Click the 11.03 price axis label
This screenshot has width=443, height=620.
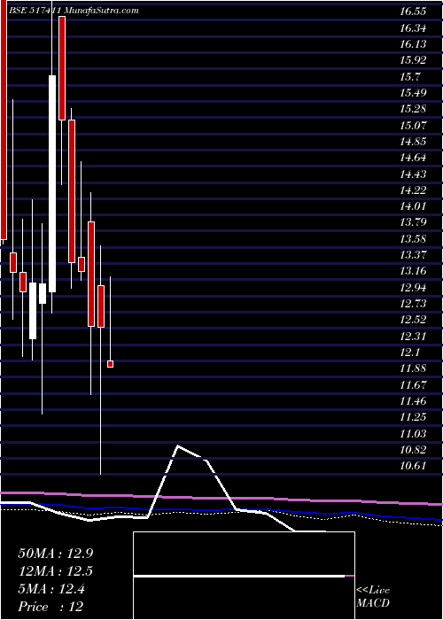pos(413,433)
